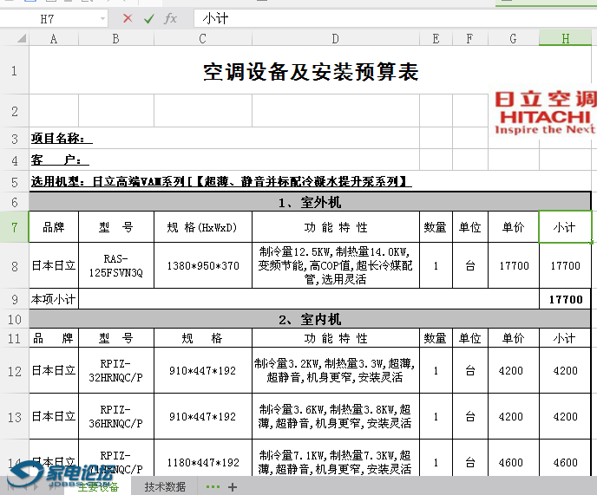Click the cancel entry X icon

(x=128, y=18)
